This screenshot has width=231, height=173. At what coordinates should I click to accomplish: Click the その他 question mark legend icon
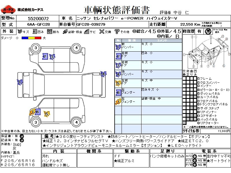(x=117, y=32)
